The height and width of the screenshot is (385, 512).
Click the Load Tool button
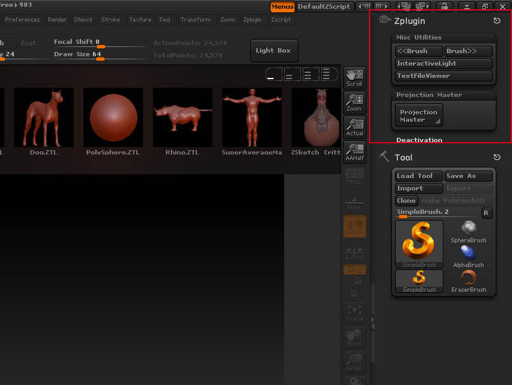418,176
